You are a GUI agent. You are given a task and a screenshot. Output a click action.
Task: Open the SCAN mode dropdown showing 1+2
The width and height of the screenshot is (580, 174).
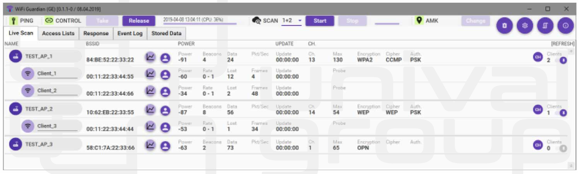pos(292,21)
